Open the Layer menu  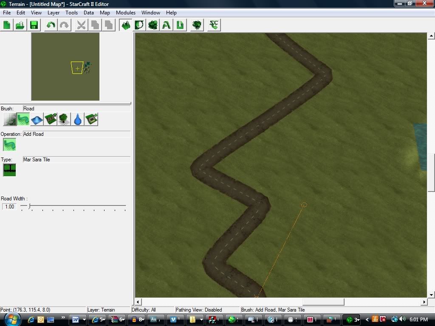(53, 13)
